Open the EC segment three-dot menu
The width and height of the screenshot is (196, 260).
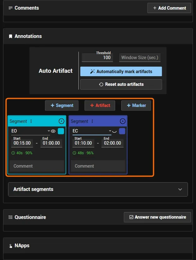point(92,121)
